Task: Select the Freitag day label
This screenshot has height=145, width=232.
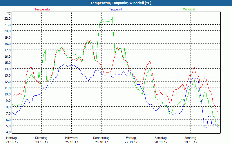Action: click(x=131, y=138)
